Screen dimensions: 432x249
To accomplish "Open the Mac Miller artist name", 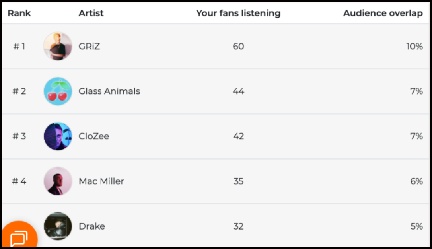I will click(101, 181).
